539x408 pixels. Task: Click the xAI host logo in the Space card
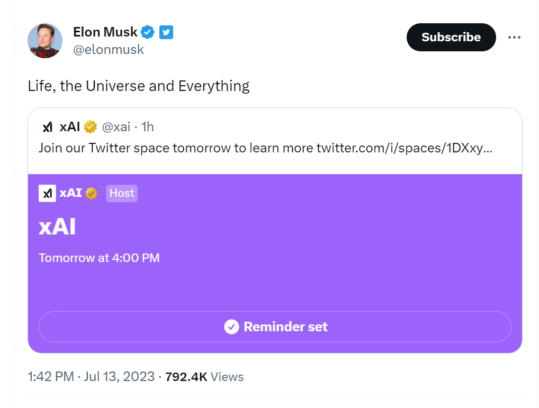coord(47,193)
